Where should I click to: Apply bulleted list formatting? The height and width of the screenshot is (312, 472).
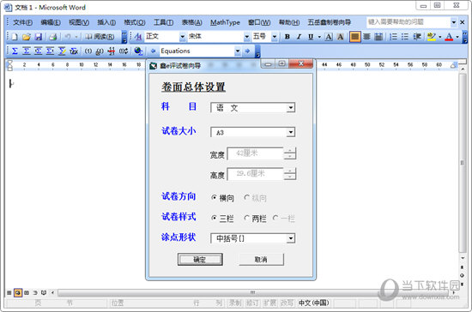[405, 37]
